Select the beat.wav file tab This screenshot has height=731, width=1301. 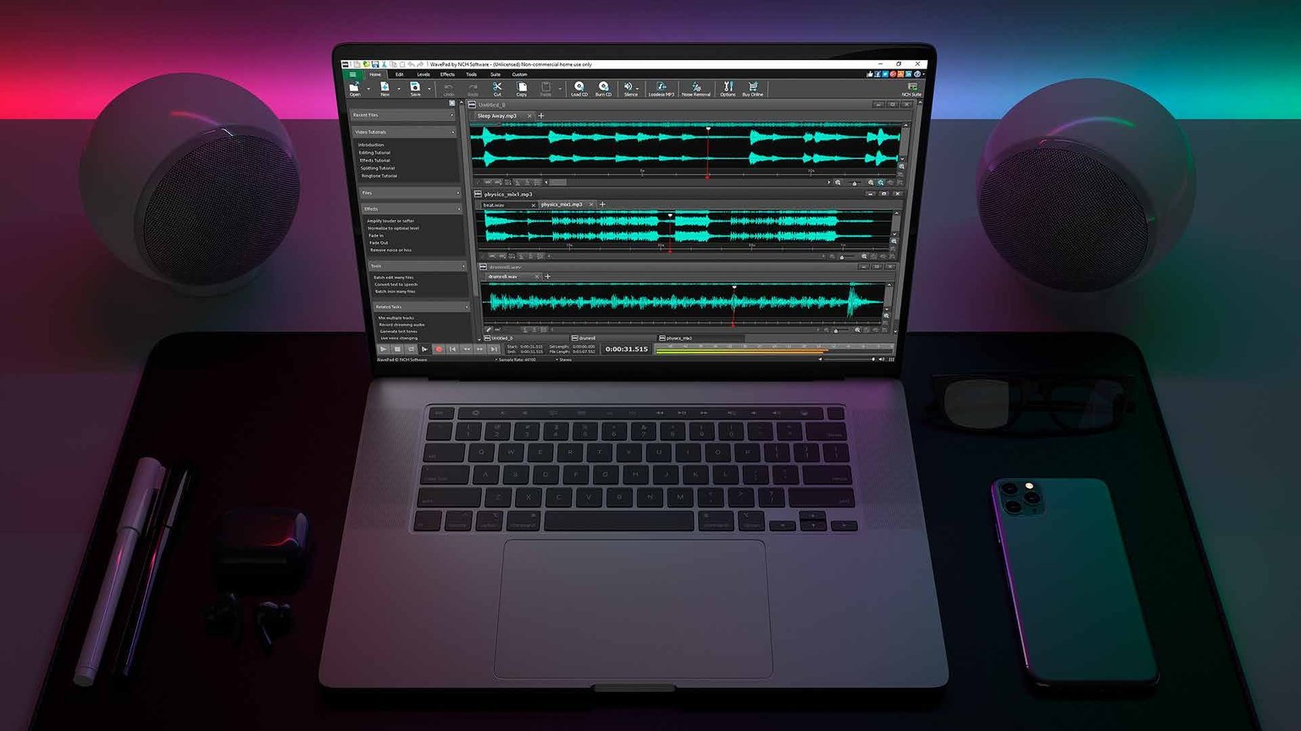[x=495, y=205]
